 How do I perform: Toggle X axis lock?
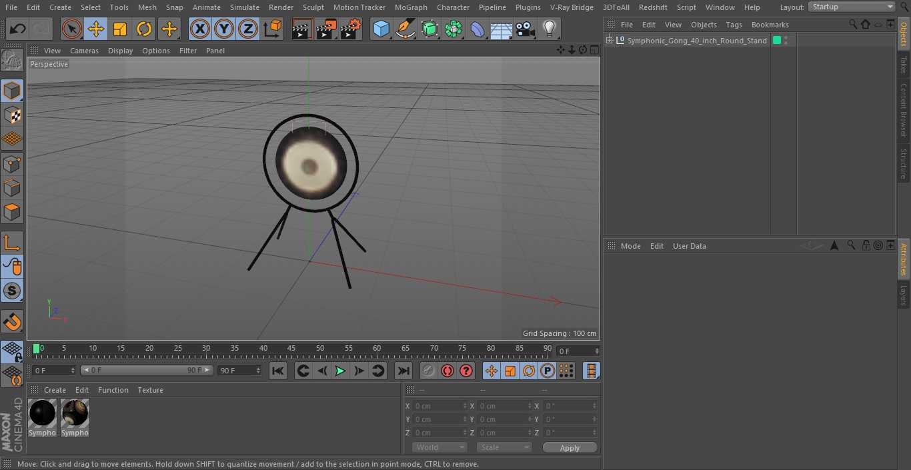[x=199, y=29]
